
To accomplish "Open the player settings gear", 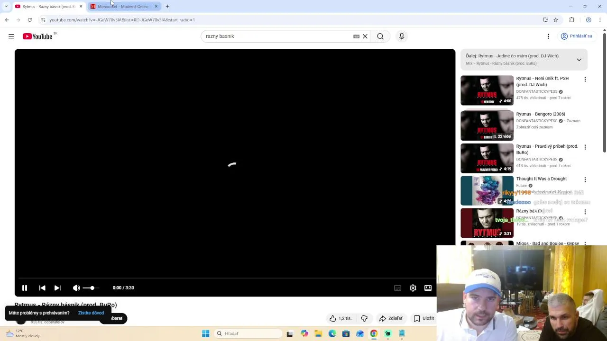I will tap(413, 287).
